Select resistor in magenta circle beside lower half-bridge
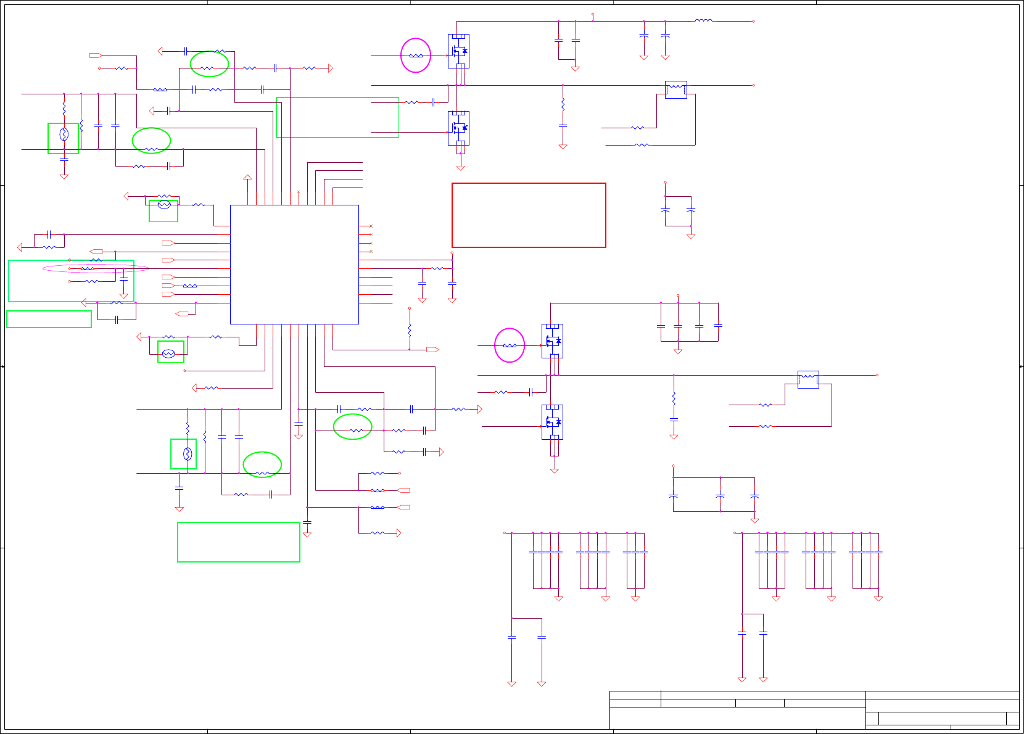The image size is (1024, 734). pyautogui.click(x=510, y=345)
